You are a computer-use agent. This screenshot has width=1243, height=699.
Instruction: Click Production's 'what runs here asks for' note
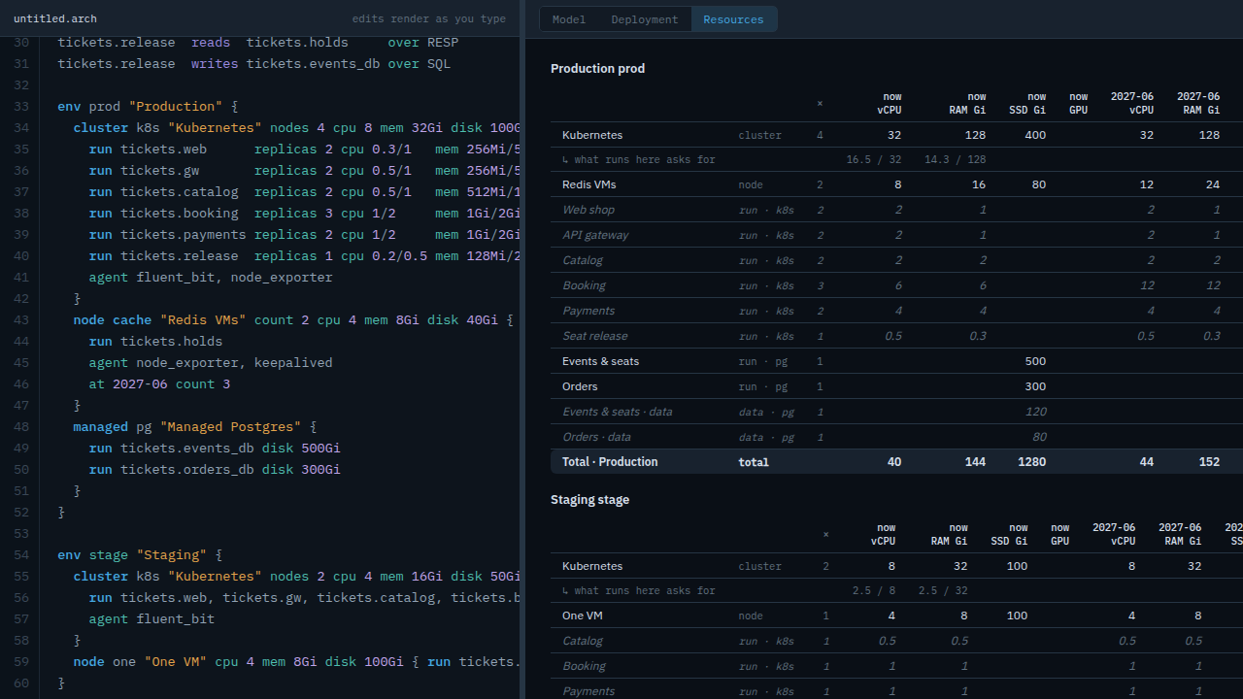pos(639,159)
